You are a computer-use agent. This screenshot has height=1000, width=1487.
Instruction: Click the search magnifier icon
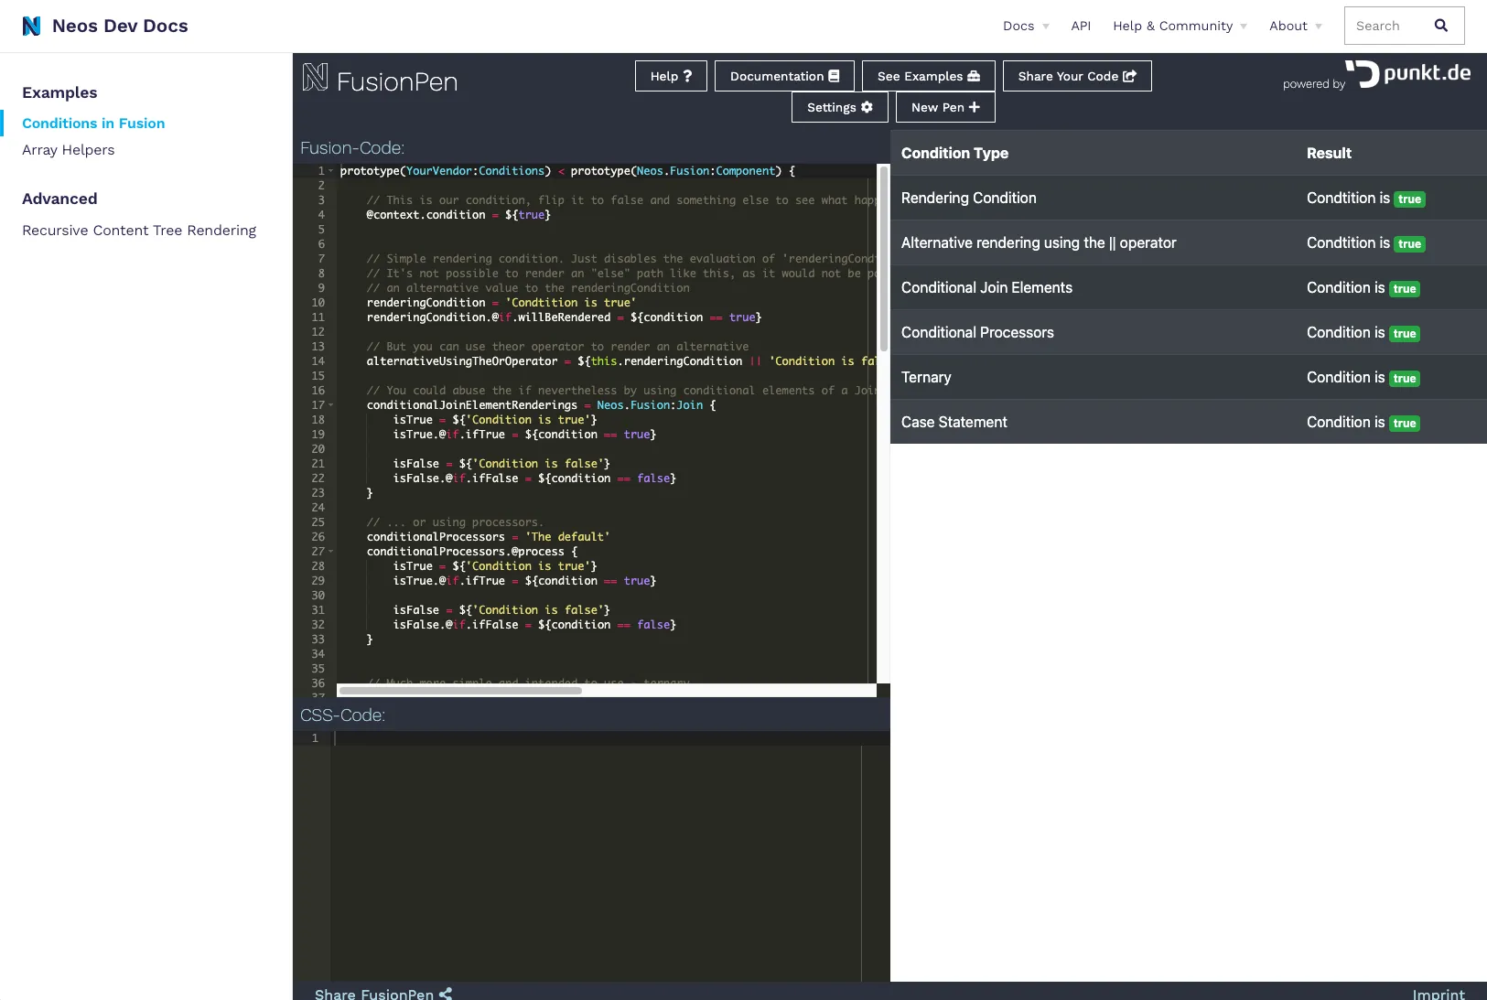tap(1440, 26)
